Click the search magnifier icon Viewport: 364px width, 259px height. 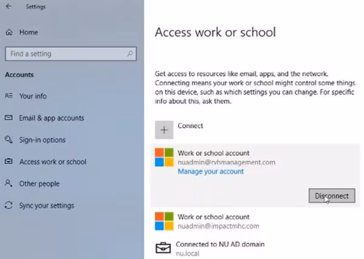[x=130, y=54]
